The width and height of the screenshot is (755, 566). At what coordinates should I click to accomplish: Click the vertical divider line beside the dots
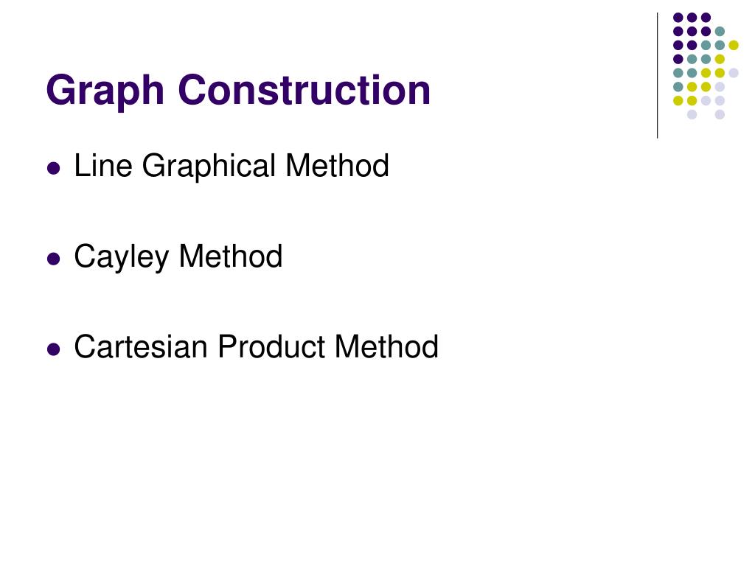click(x=657, y=76)
